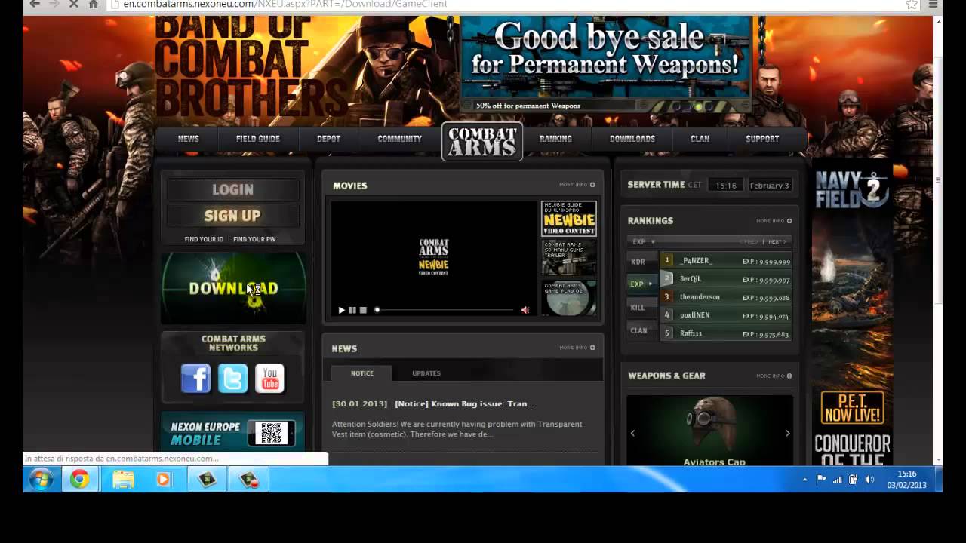Open Windows Explorer from the taskbar
Image resolution: width=966 pixels, height=543 pixels.
(123, 480)
